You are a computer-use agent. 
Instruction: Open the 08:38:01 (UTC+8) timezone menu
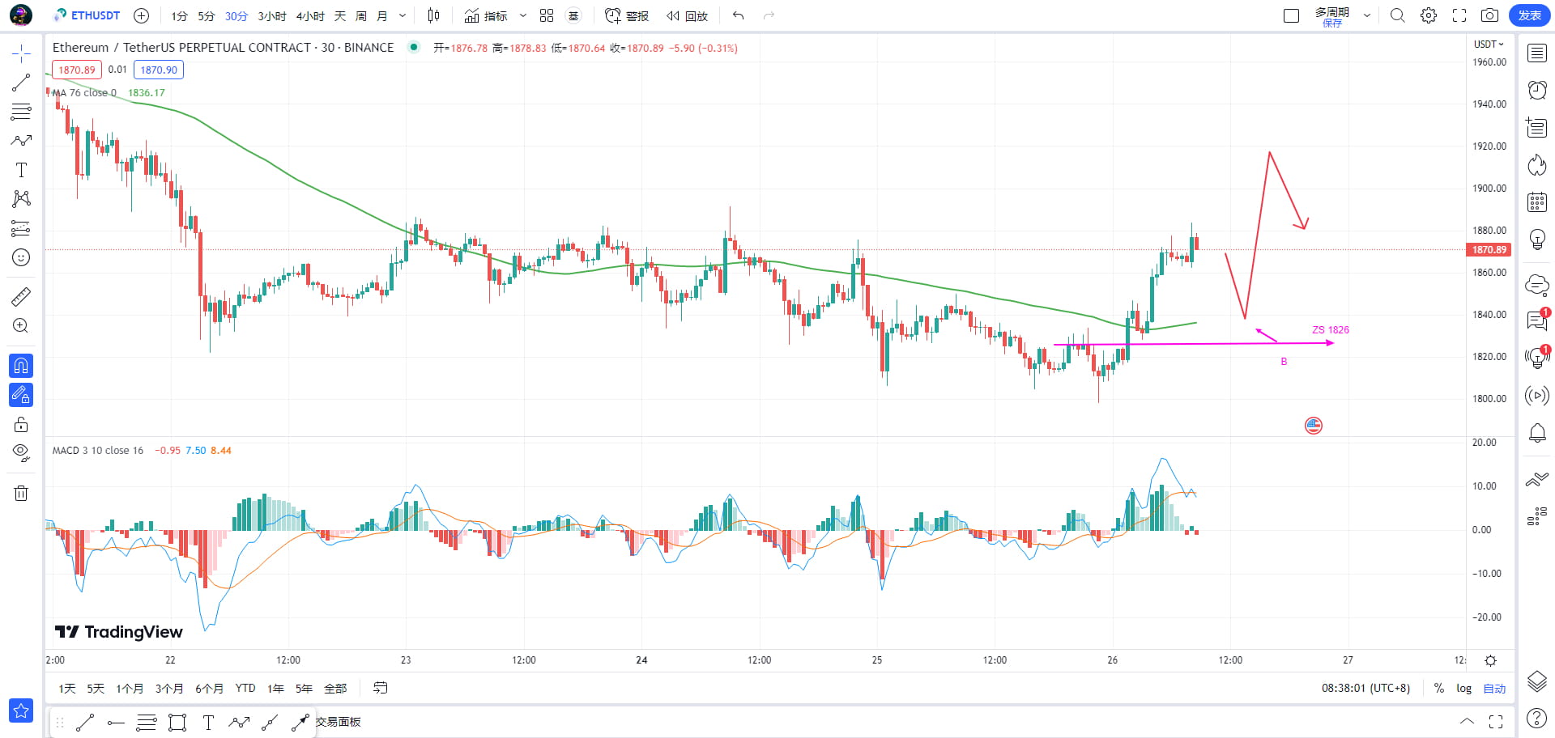(1365, 689)
